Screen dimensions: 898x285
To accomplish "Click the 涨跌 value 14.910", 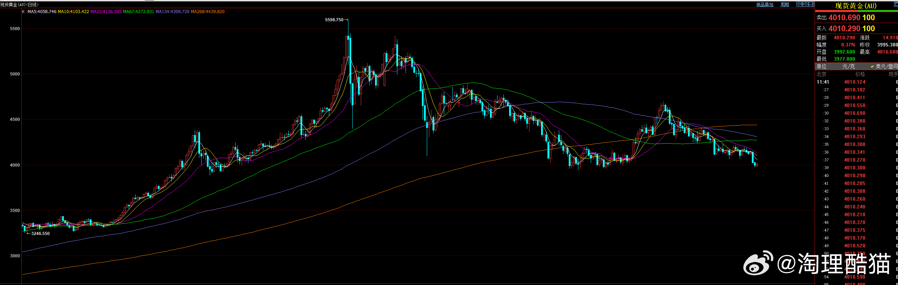I will click(x=890, y=38).
